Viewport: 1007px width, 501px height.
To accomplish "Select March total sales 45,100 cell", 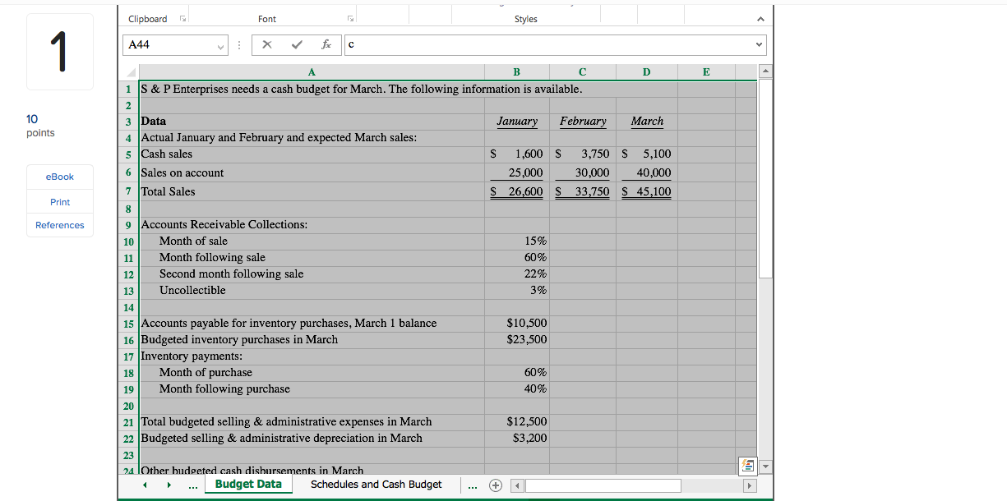I will [646, 191].
